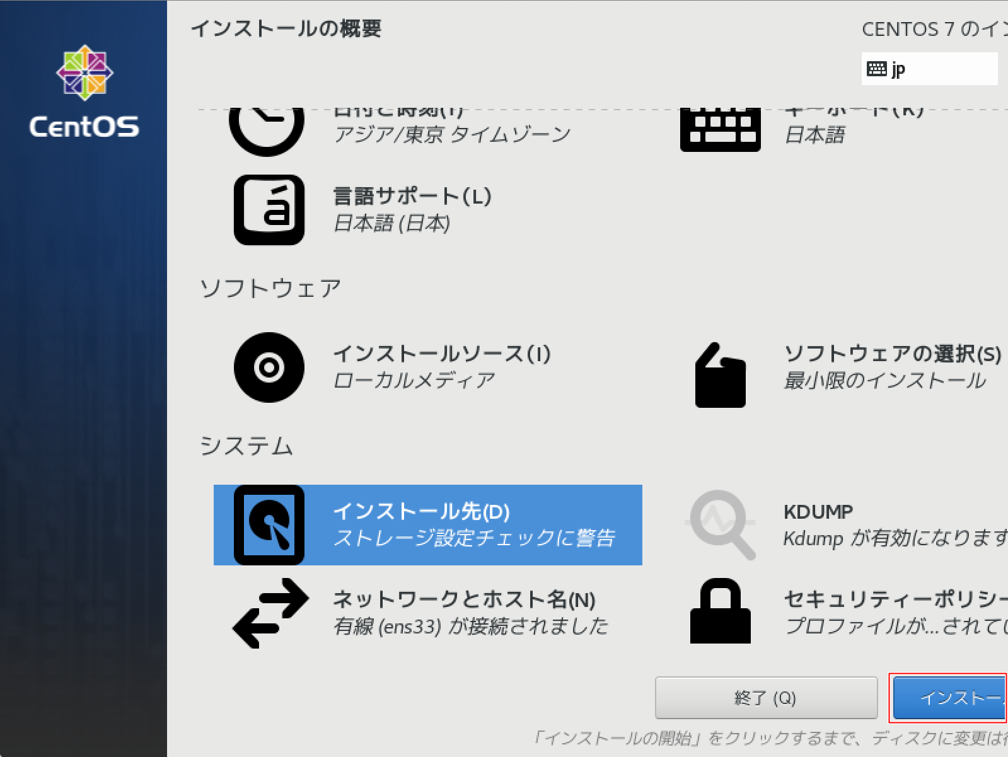This screenshot has width=1008, height=757.
Task: Open インストールソース(I) settings
Action: click(442, 354)
